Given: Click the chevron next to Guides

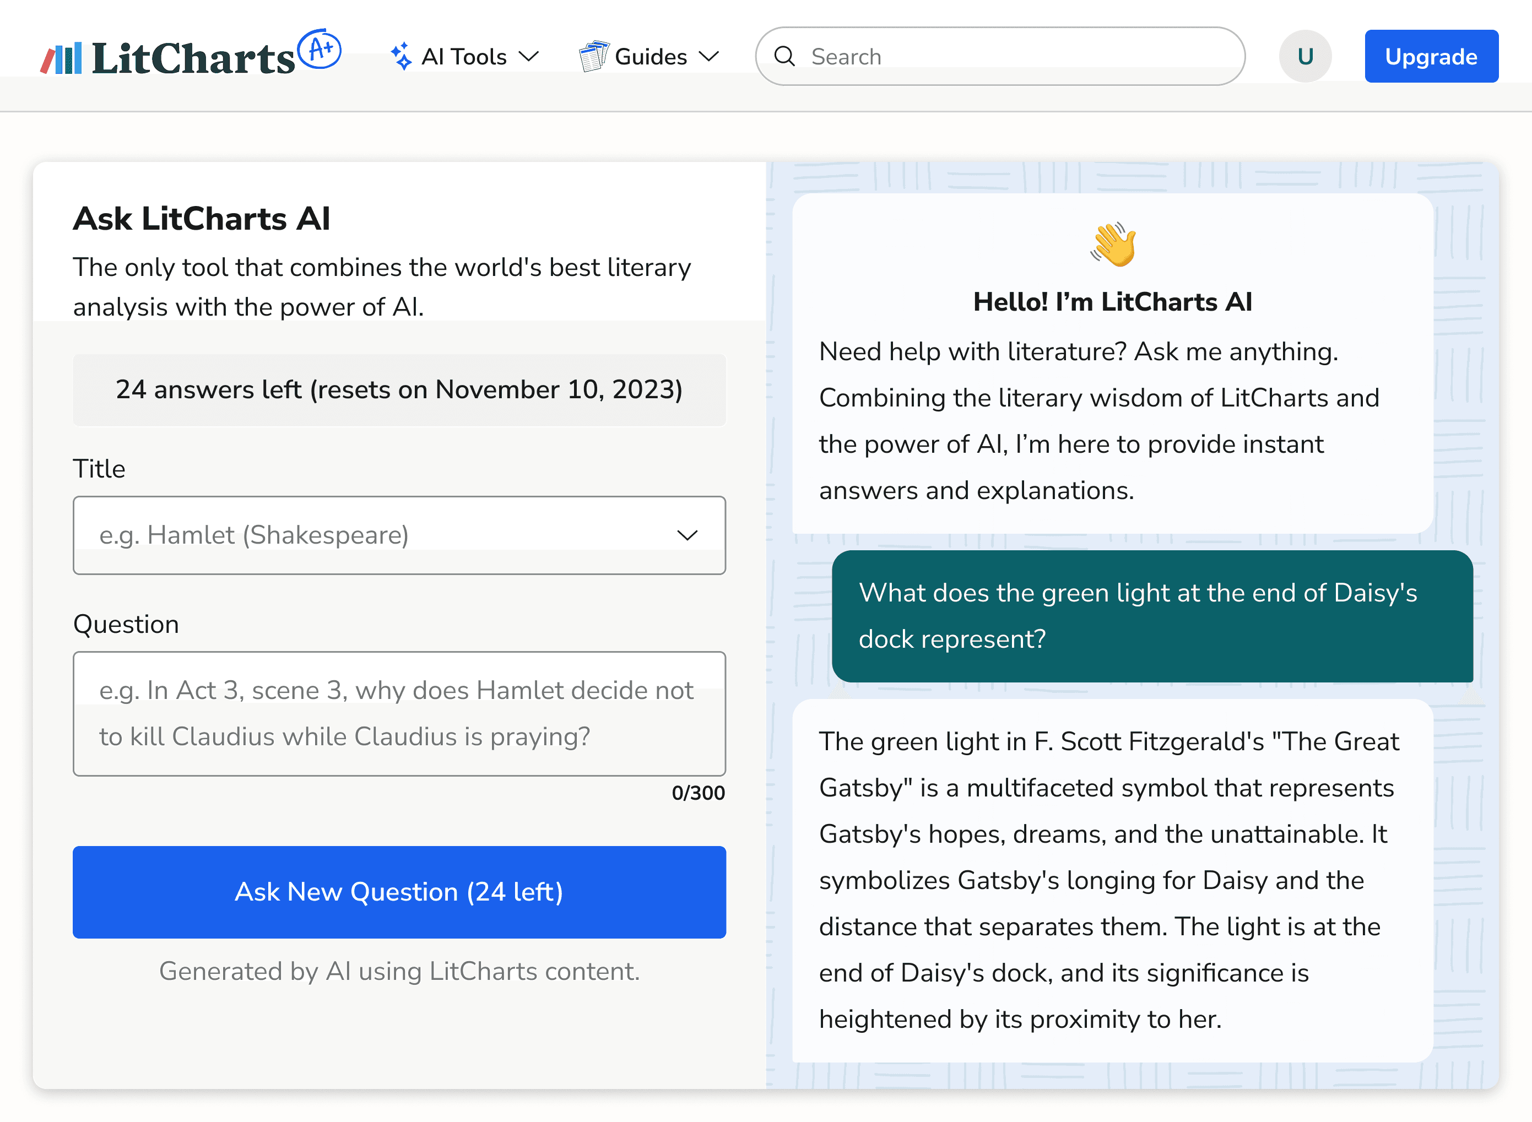Looking at the screenshot, I should (x=709, y=56).
